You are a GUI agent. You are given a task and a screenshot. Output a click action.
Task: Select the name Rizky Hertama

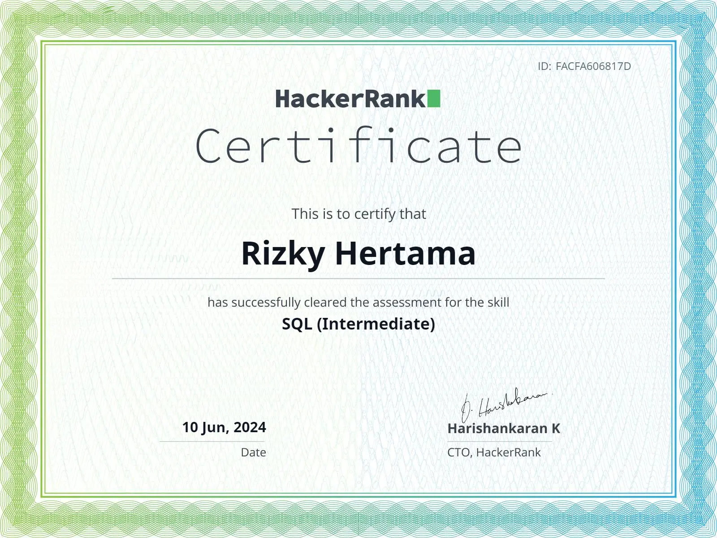[x=358, y=253]
